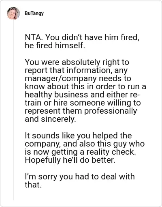Click the line "he fired himself."

[x=55, y=45]
